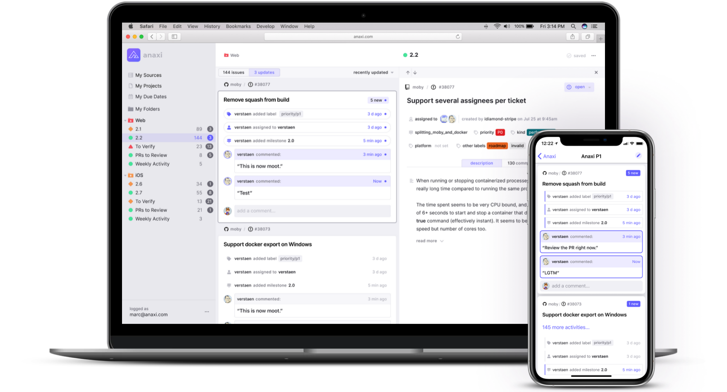Open the recently updated sort dropdown
The image size is (727, 392).
(373, 72)
